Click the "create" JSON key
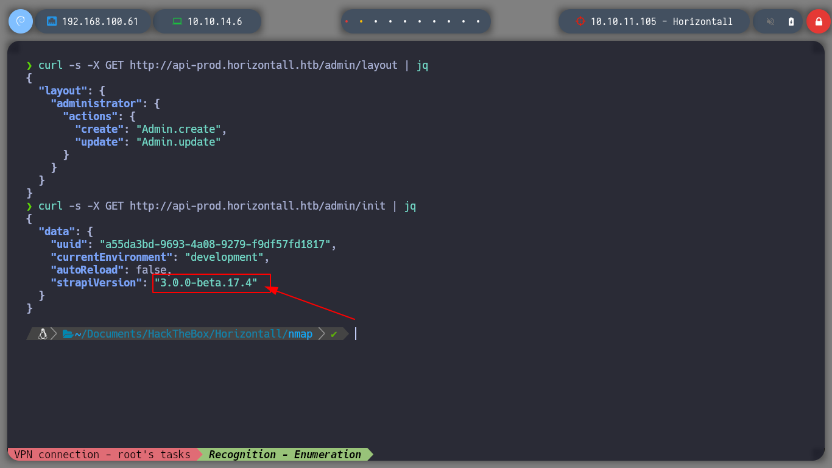 99,129
